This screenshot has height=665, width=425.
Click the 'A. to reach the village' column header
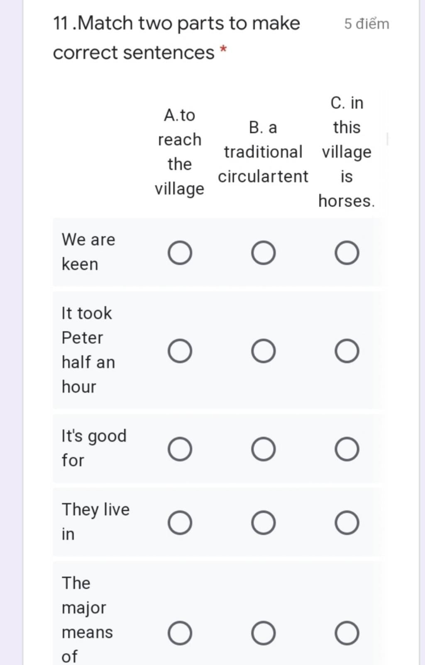click(180, 152)
